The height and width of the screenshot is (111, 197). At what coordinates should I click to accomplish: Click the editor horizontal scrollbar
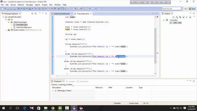tap(105, 76)
